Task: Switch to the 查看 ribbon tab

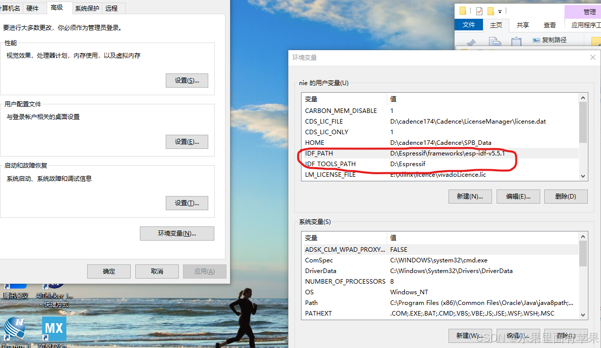Action: click(550, 25)
